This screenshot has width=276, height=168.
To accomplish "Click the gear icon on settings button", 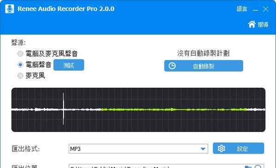I will (x=221, y=149).
